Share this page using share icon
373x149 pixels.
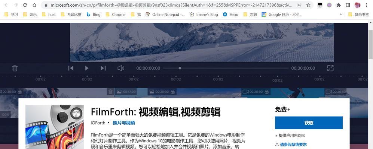tap(299, 5)
